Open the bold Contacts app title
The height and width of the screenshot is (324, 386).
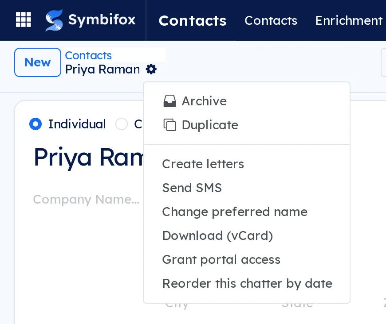tap(193, 21)
